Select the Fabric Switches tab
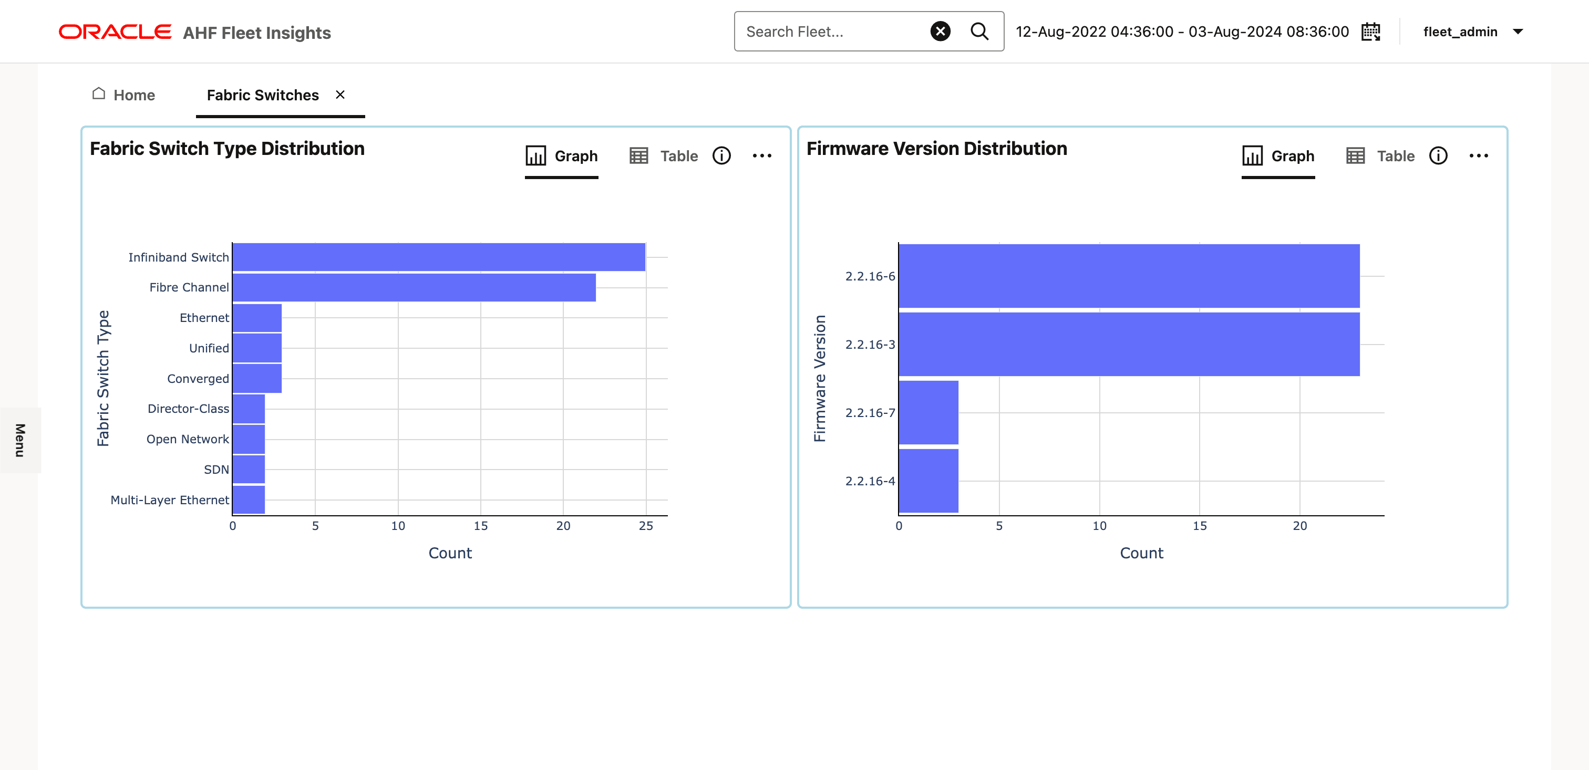The height and width of the screenshot is (770, 1589). coord(262,95)
